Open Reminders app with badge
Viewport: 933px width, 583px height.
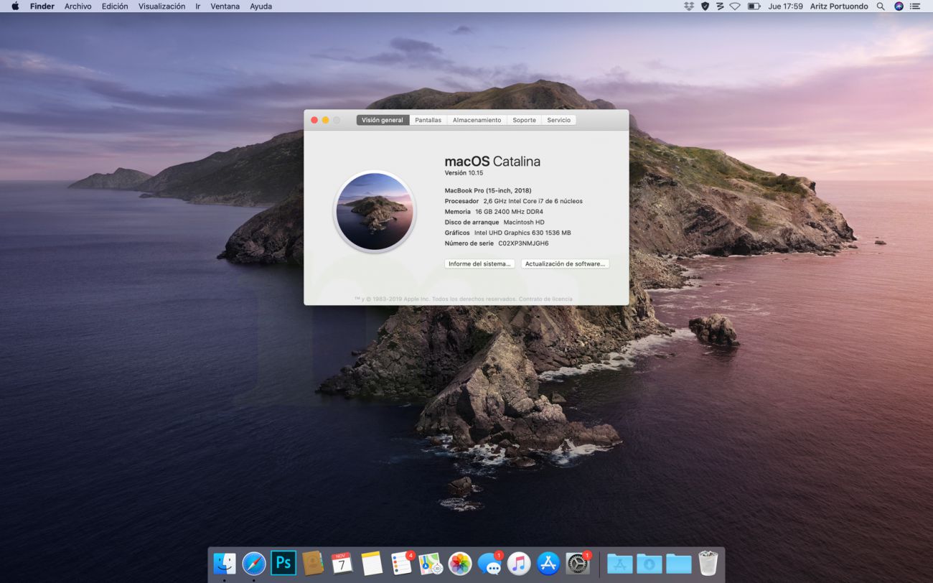pos(402,564)
